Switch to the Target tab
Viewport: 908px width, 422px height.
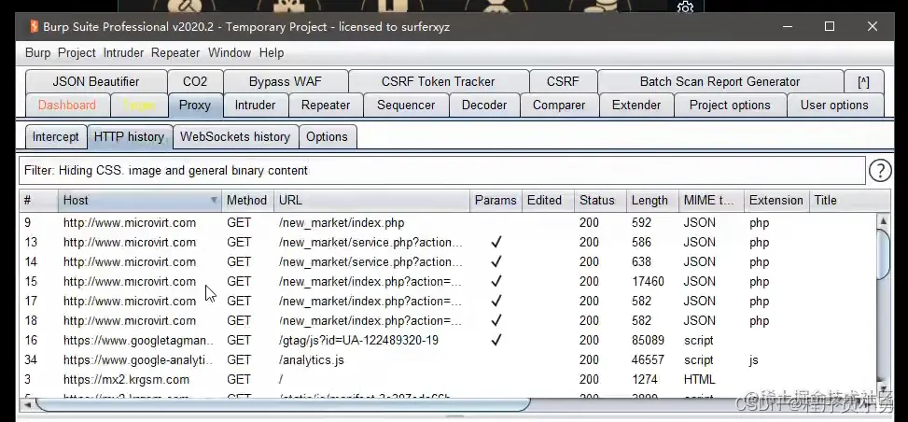click(139, 105)
